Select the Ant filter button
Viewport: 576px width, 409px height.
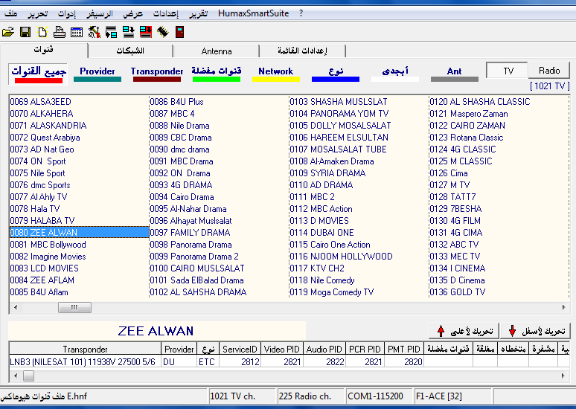tap(455, 74)
